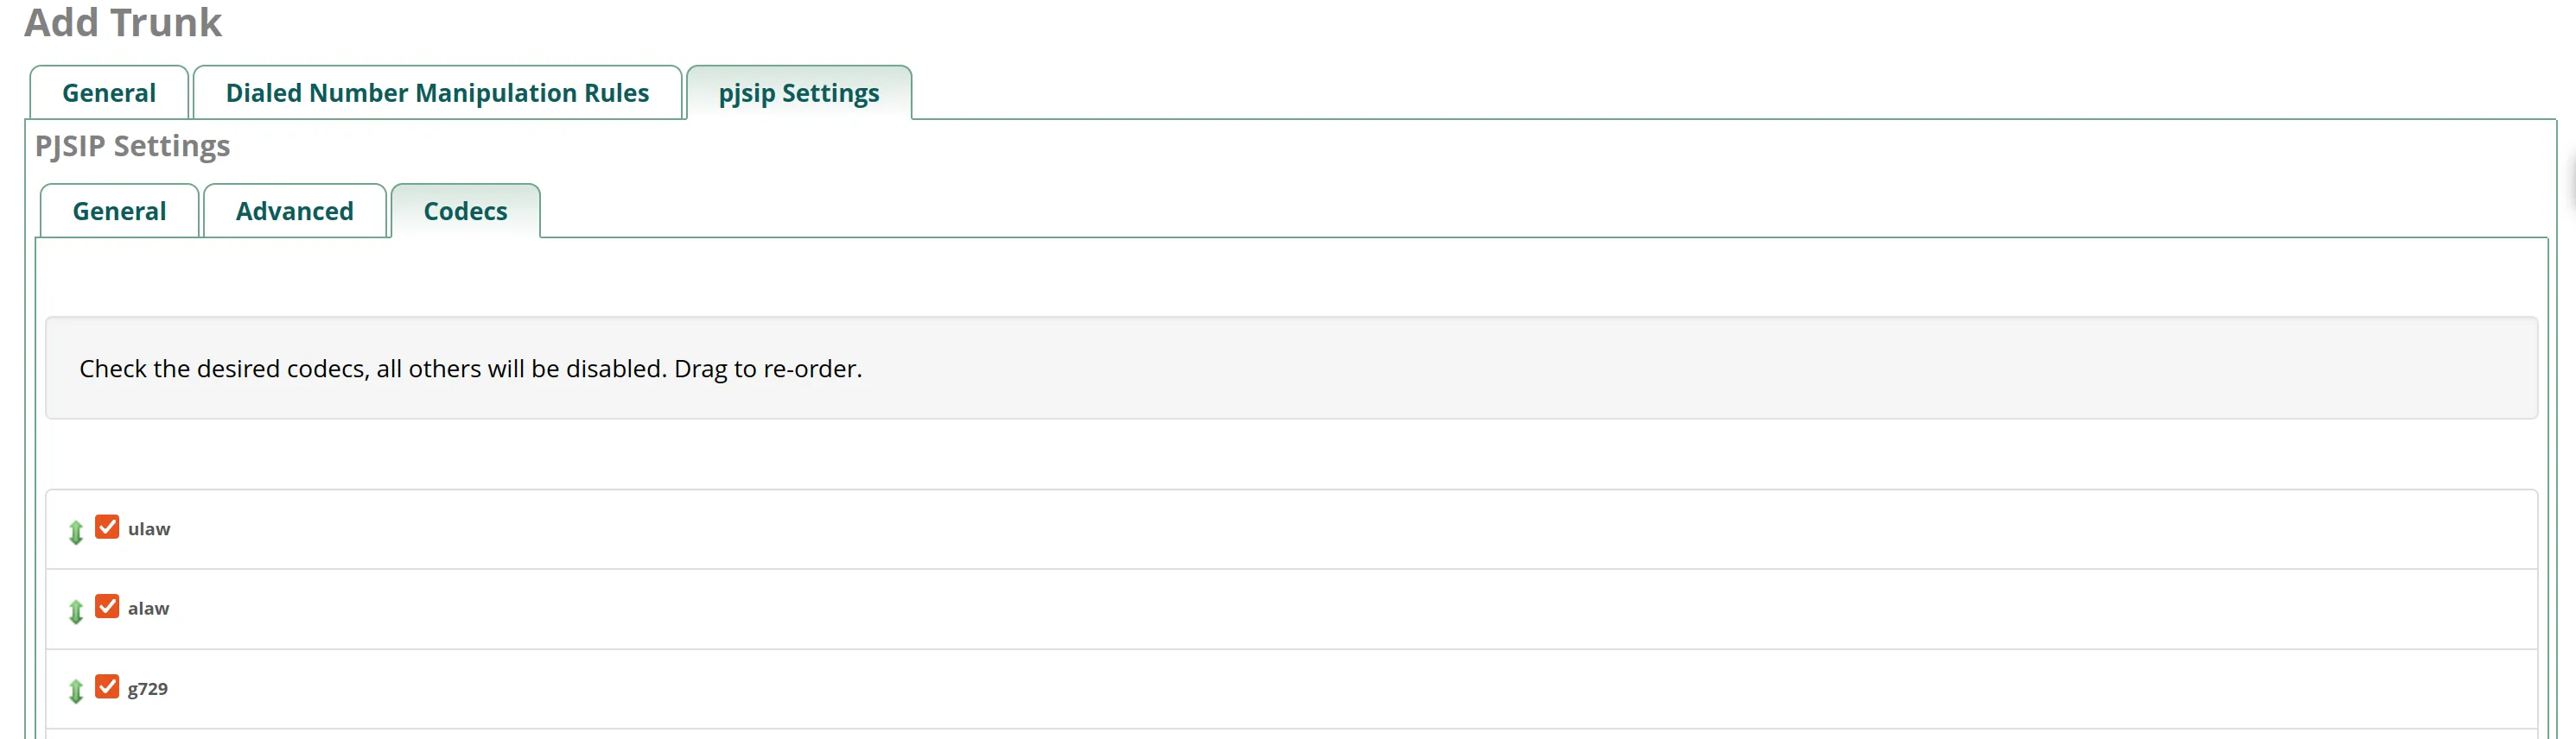Switch to Dialed Number Manipulation Rules tab
The height and width of the screenshot is (739, 2576).
click(437, 93)
